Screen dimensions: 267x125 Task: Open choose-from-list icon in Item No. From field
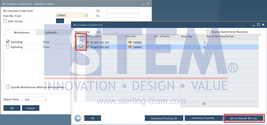(x=86, y=16)
